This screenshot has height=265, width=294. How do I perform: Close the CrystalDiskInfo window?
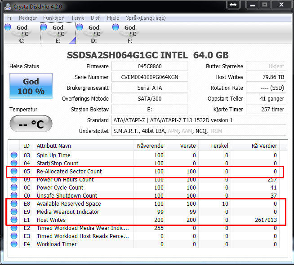[x=281, y=4]
